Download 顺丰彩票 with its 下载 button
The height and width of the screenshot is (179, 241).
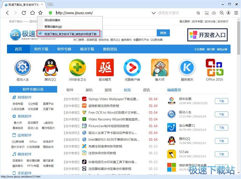[221, 101]
